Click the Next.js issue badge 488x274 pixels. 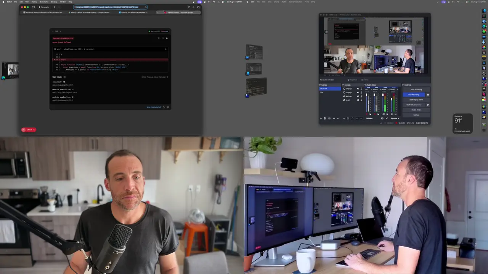click(29, 130)
